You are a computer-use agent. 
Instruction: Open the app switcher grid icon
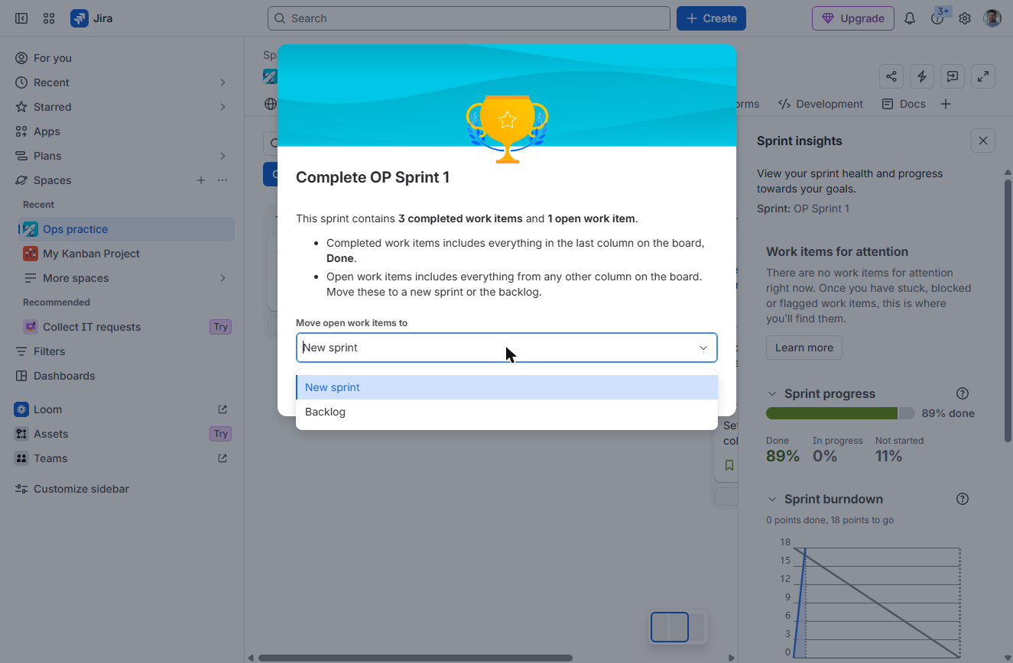point(49,18)
